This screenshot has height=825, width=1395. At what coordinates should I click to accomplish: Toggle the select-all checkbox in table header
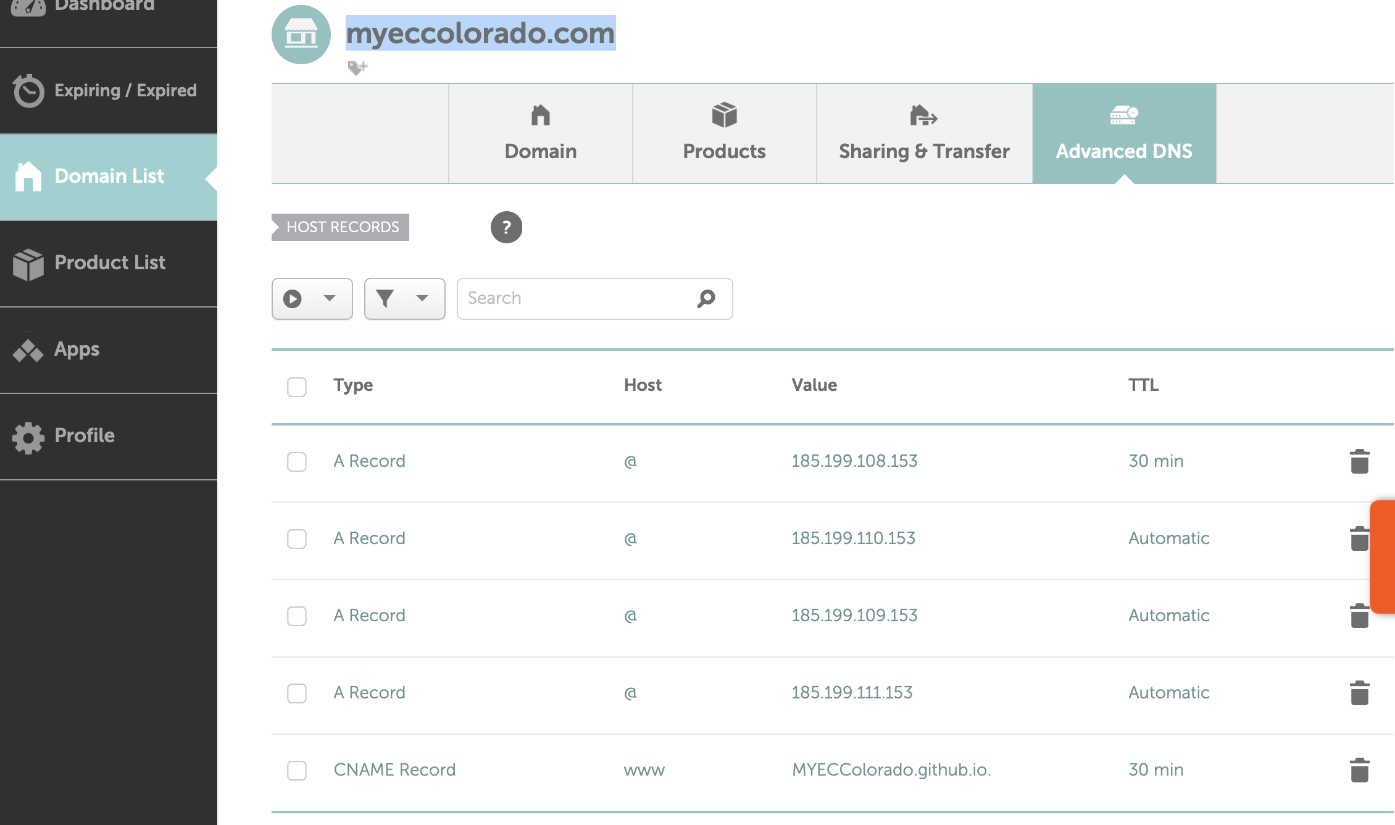pos(297,387)
